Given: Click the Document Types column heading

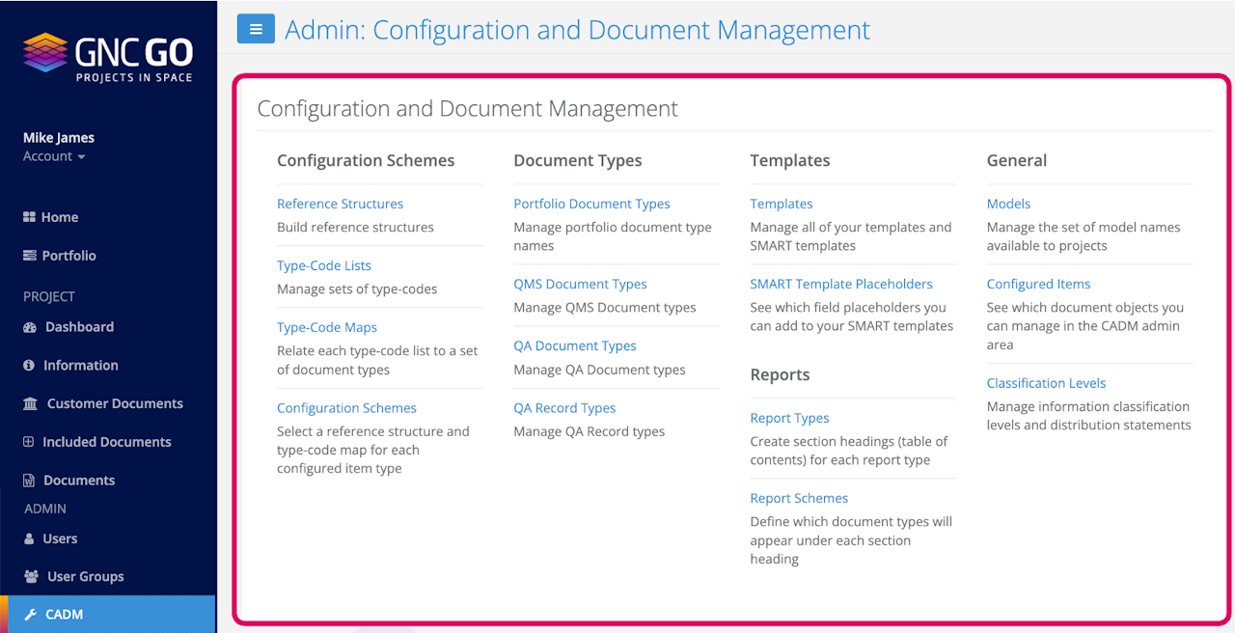Looking at the screenshot, I should tap(577, 160).
